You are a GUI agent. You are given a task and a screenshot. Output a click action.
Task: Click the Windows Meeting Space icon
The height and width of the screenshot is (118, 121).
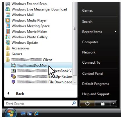coord(8,26)
